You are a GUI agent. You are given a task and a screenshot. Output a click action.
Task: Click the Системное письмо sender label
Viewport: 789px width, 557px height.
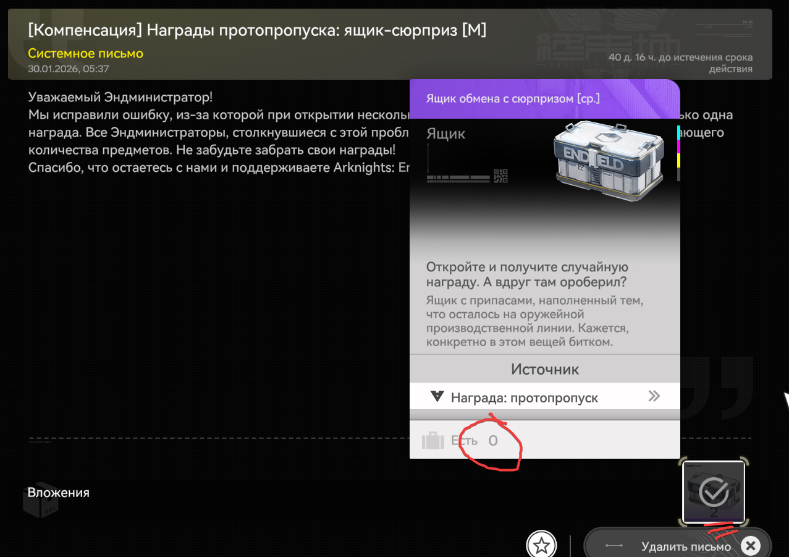pyautogui.click(x=85, y=54)
